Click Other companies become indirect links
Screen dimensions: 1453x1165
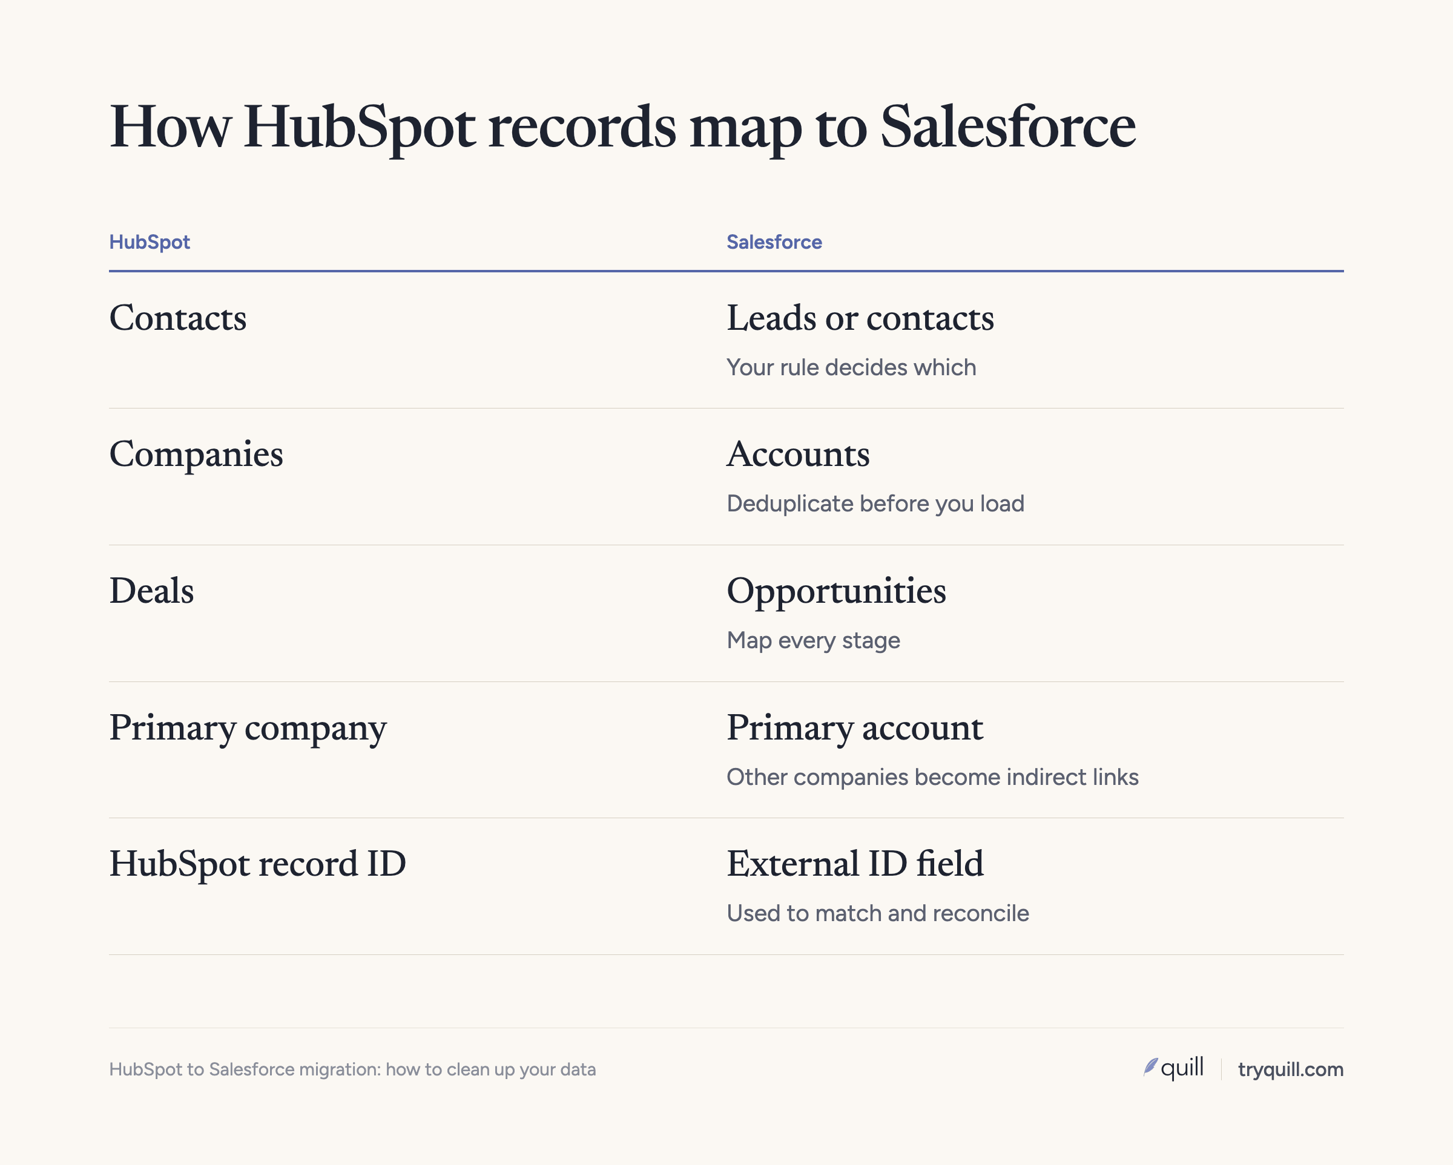click(933, 777)
